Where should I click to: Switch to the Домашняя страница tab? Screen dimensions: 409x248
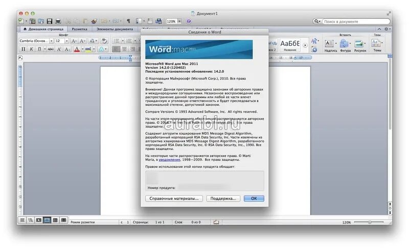43,29
